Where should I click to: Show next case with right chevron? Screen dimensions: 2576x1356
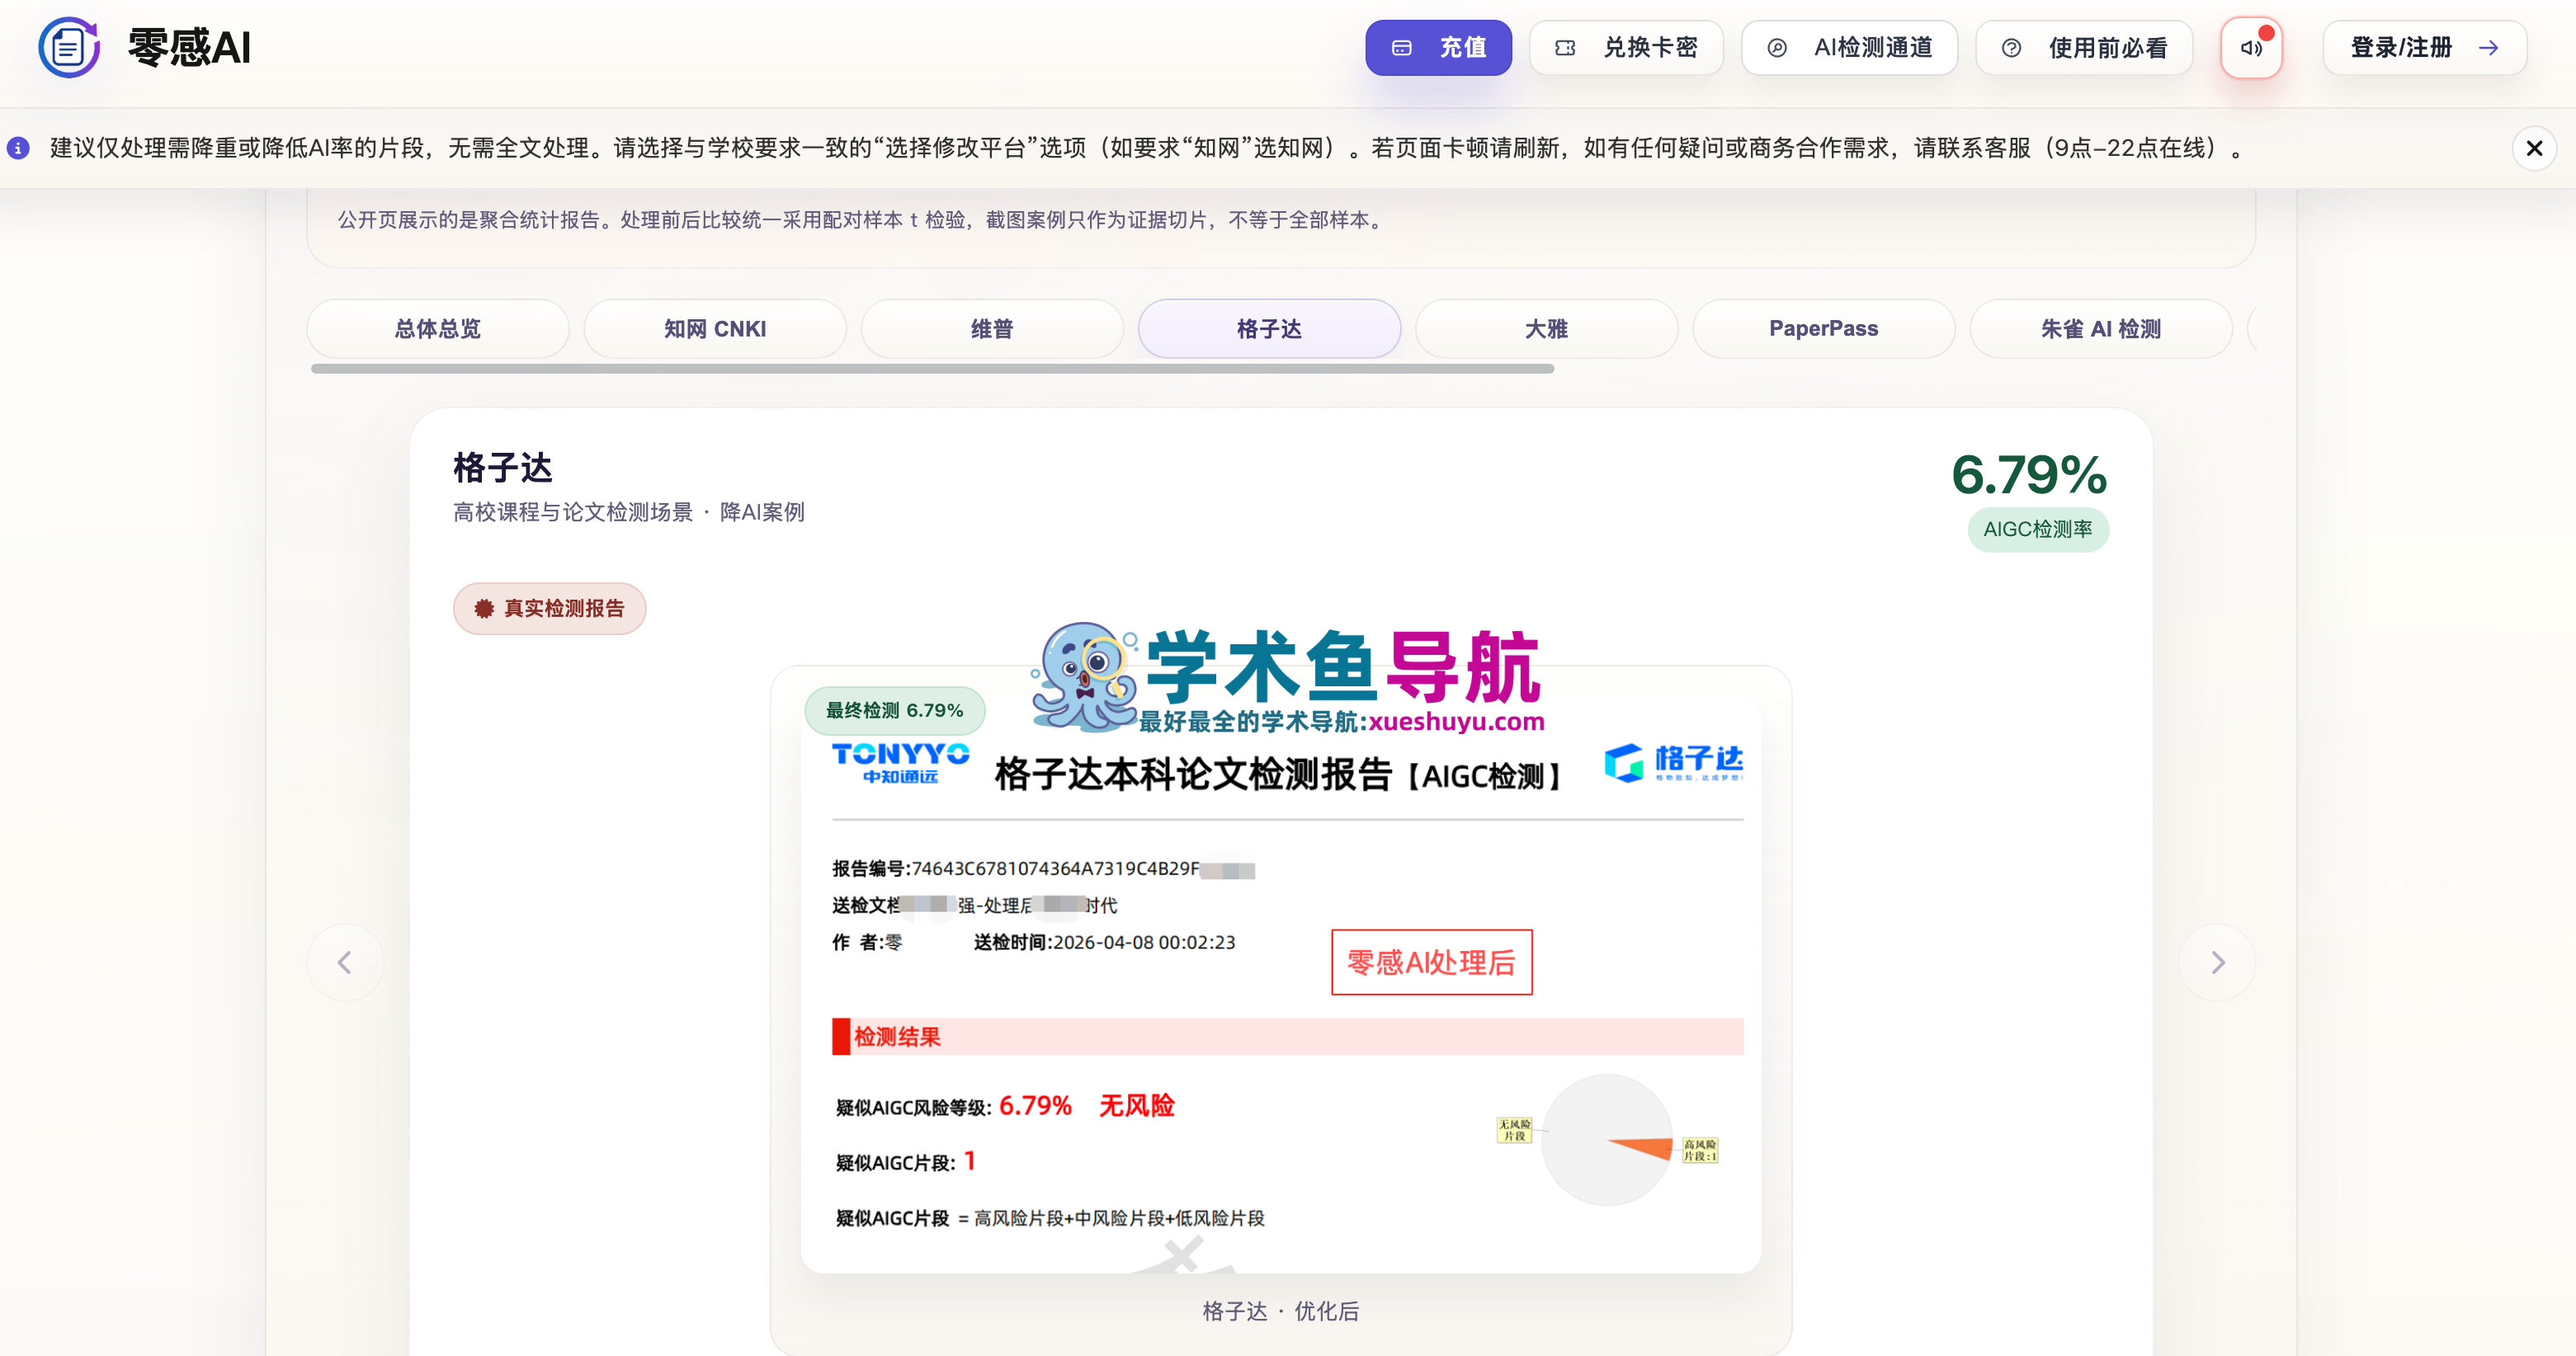2217,963
